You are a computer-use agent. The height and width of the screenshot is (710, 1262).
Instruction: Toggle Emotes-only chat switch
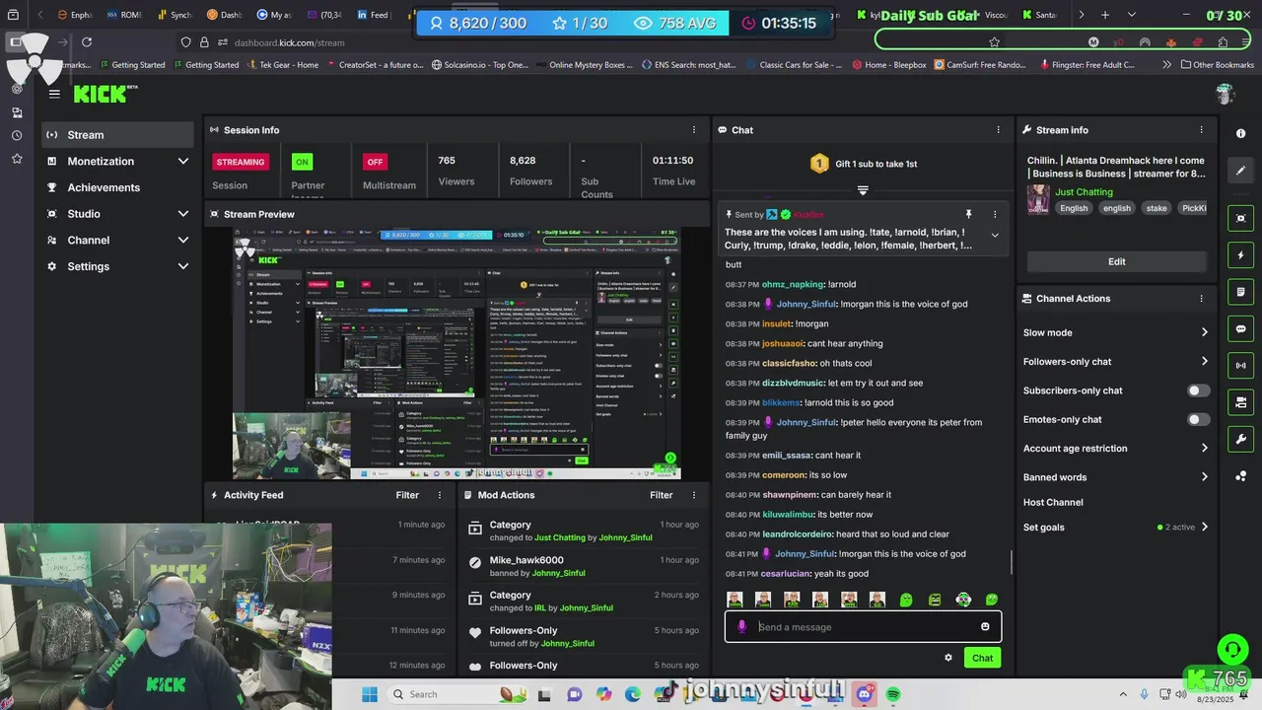[1198, 419]
